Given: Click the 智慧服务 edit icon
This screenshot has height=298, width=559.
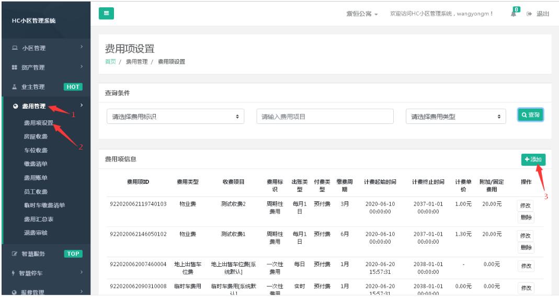Looking at the screenshot, I should 14,254.
